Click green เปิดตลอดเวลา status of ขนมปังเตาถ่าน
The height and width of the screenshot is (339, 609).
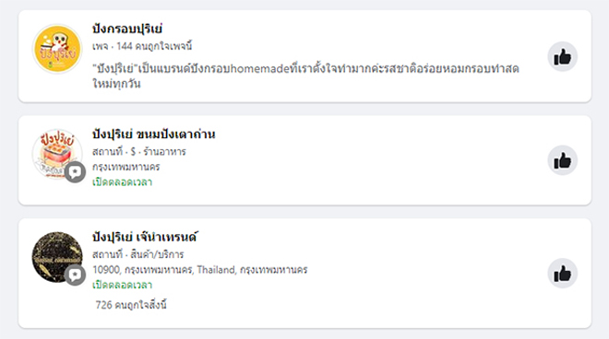(122, 182)
